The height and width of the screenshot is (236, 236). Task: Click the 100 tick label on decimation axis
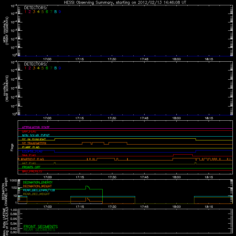(x=14, y=188)
